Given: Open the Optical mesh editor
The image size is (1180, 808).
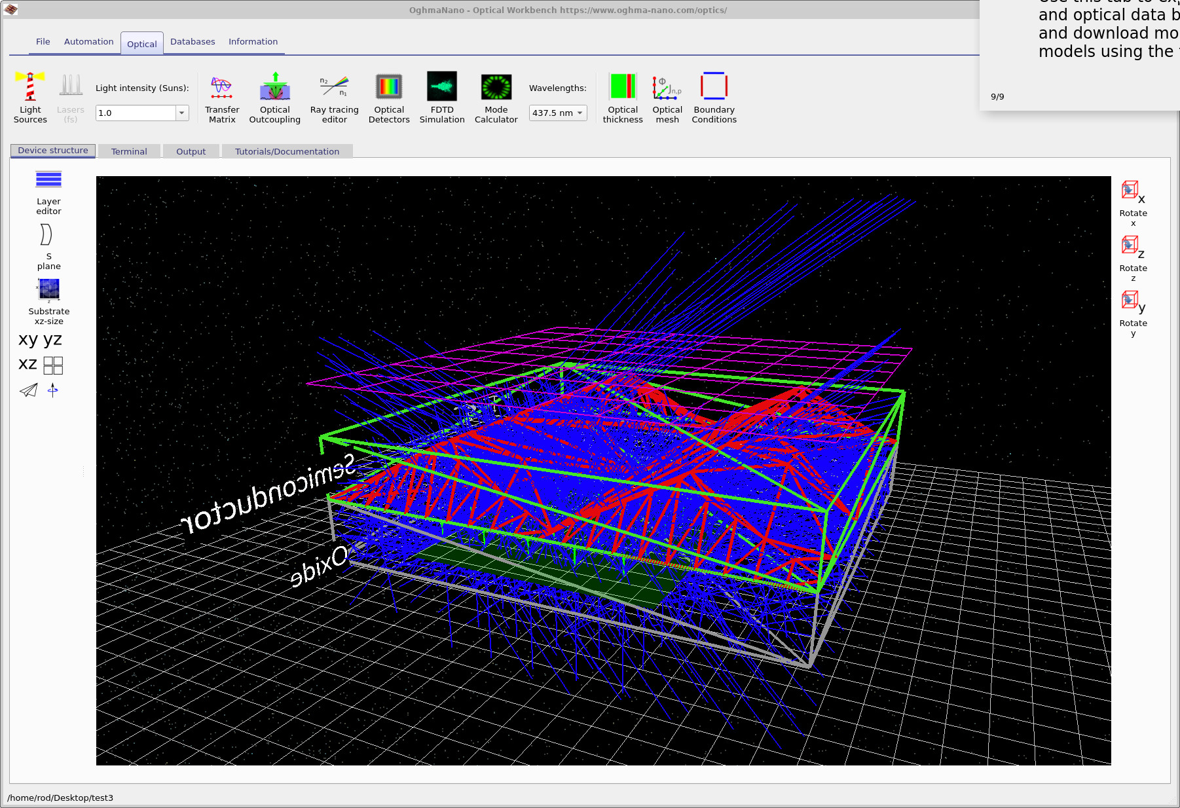Looking at the screenshot, I should [667, 98].
